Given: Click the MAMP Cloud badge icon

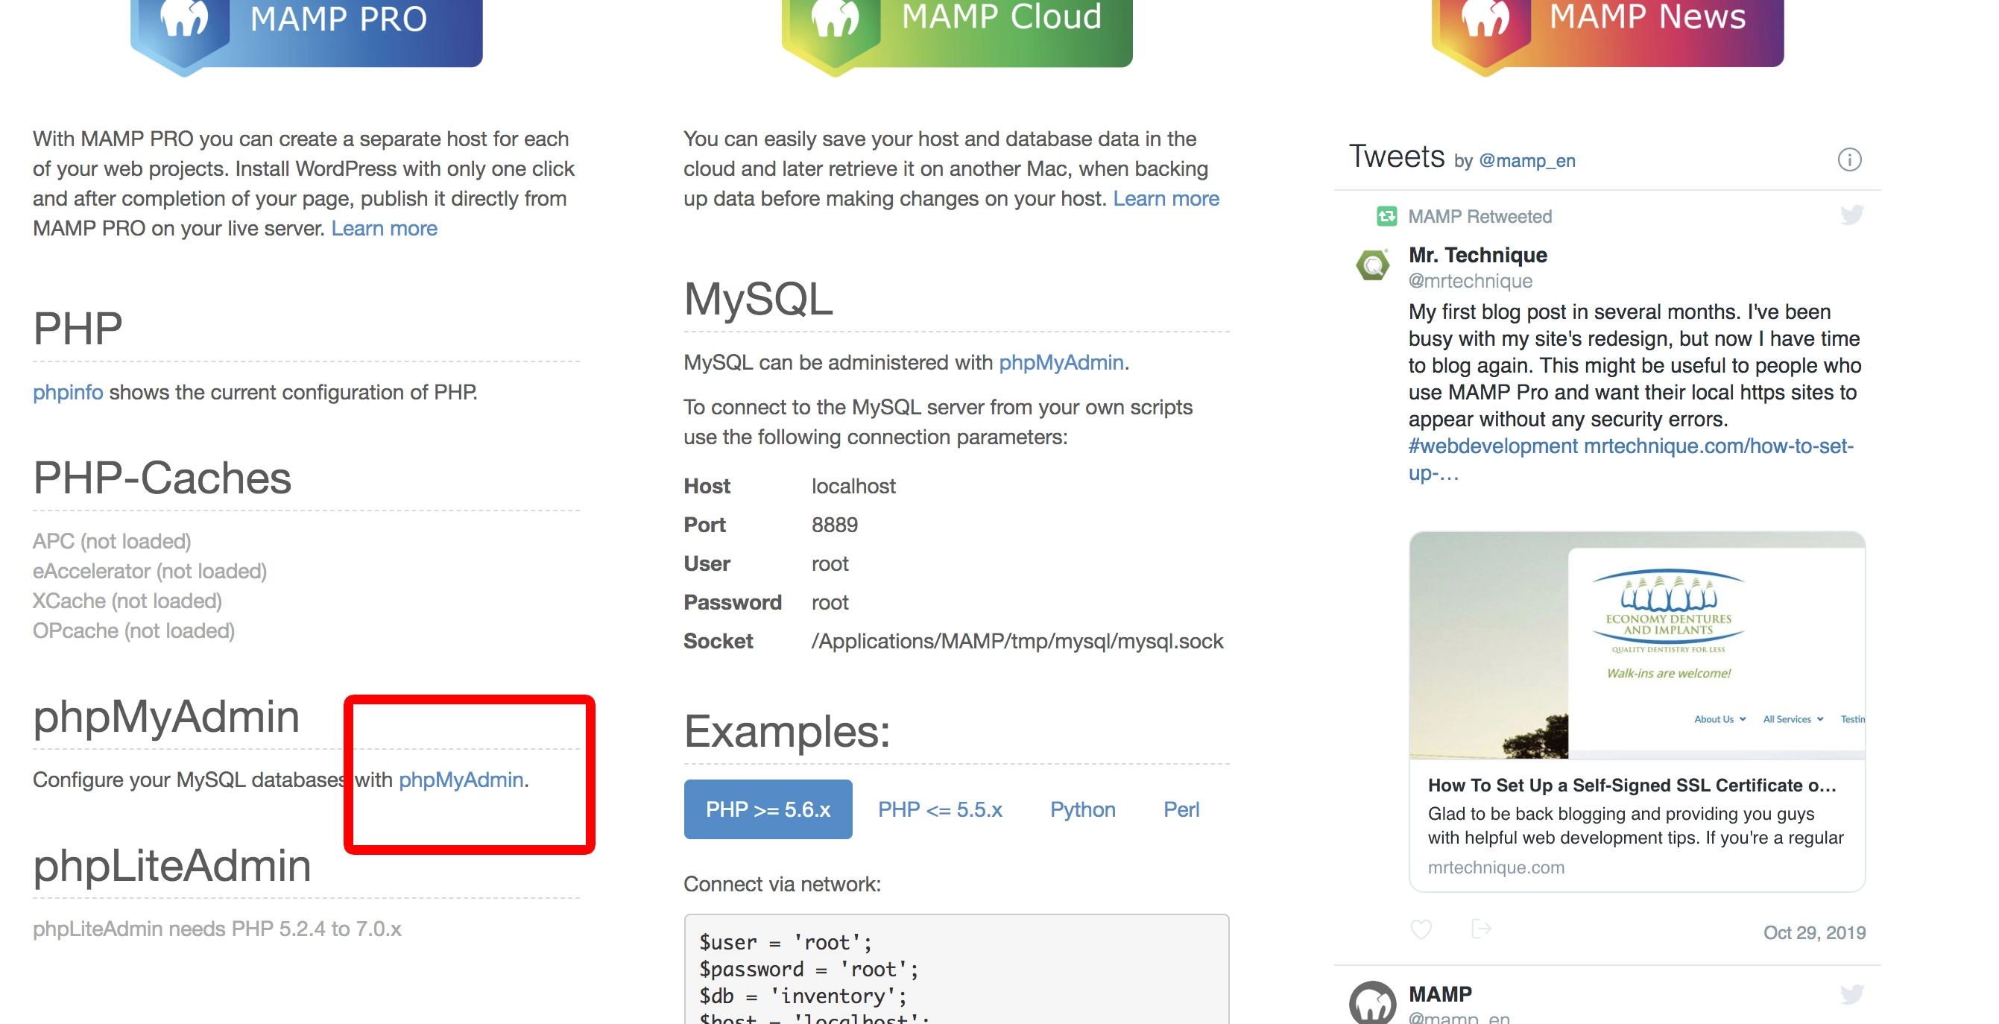Looking at the screenshot, I should pyautogui.click(x=836, y=19).
